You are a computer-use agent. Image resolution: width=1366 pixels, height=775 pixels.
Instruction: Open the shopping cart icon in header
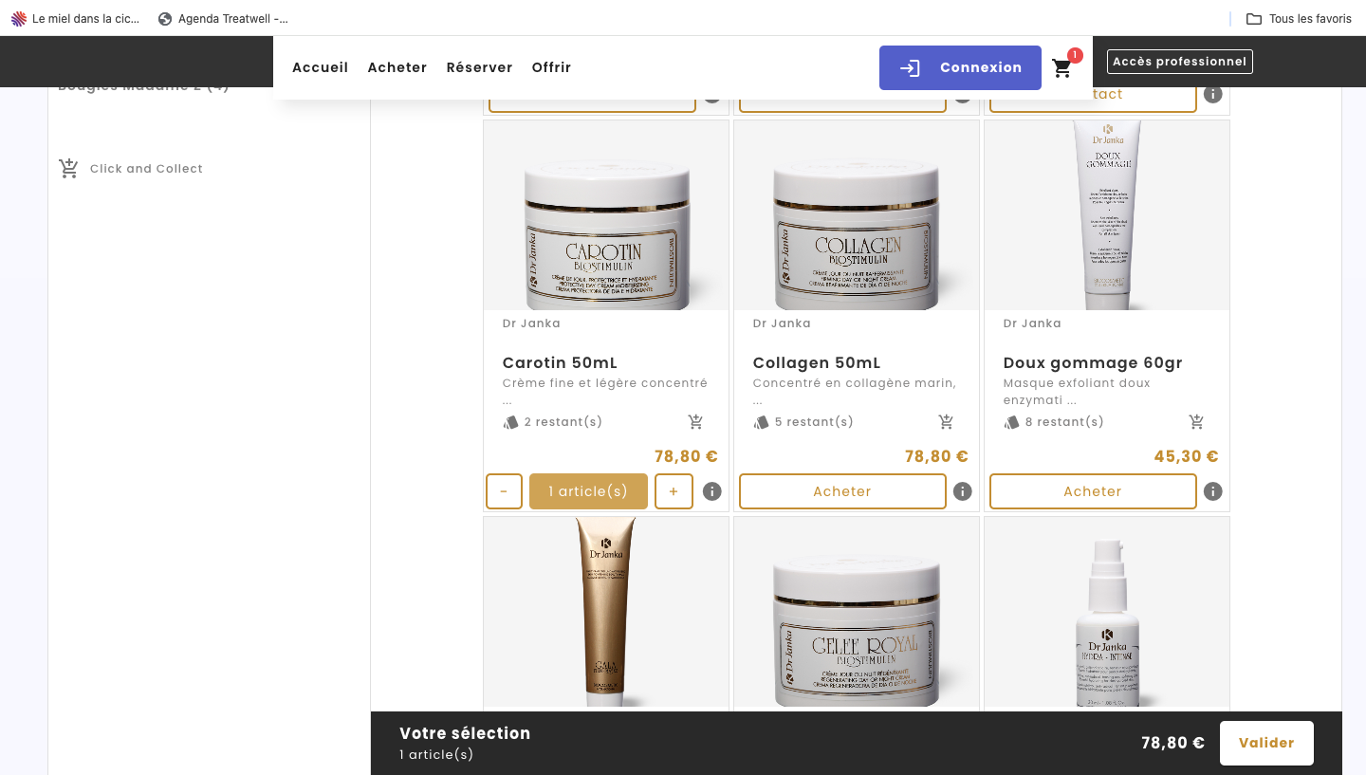1062,68
